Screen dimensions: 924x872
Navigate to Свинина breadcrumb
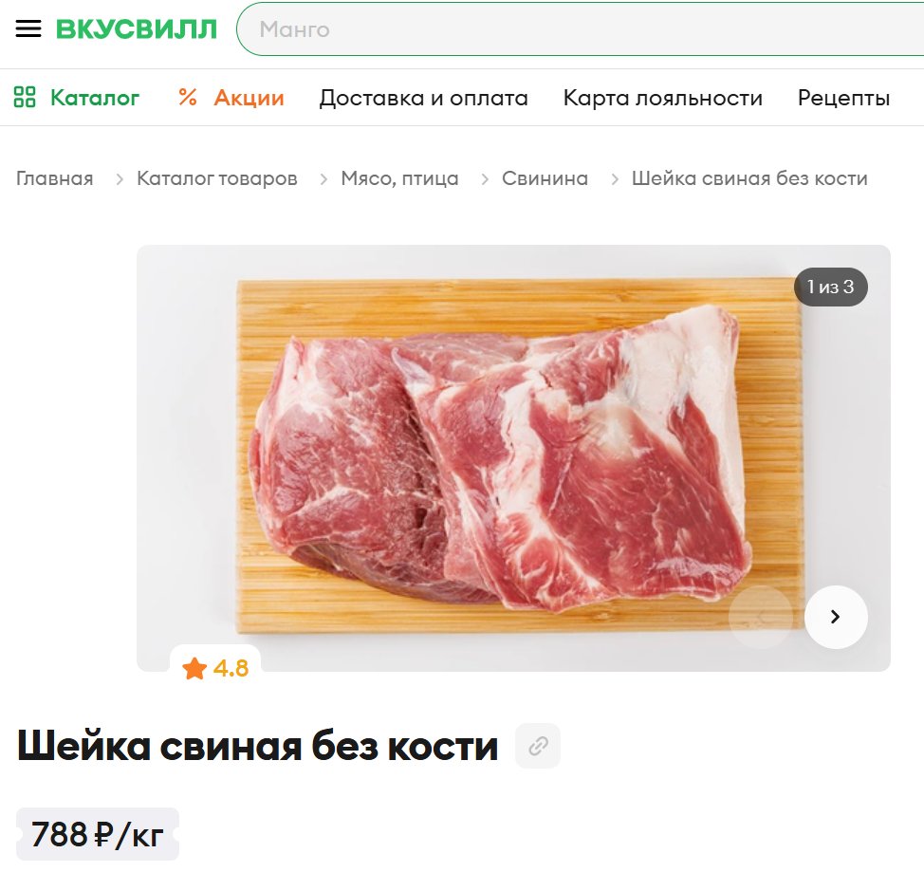tap(545, 178)
